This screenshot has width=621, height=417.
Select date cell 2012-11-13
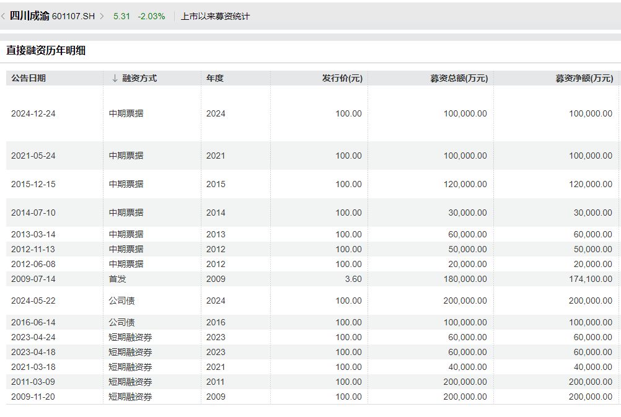33,249
